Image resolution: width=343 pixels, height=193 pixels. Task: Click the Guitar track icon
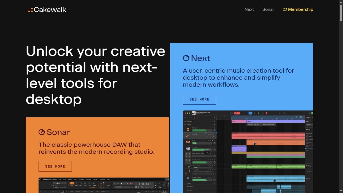pos(188,136)
